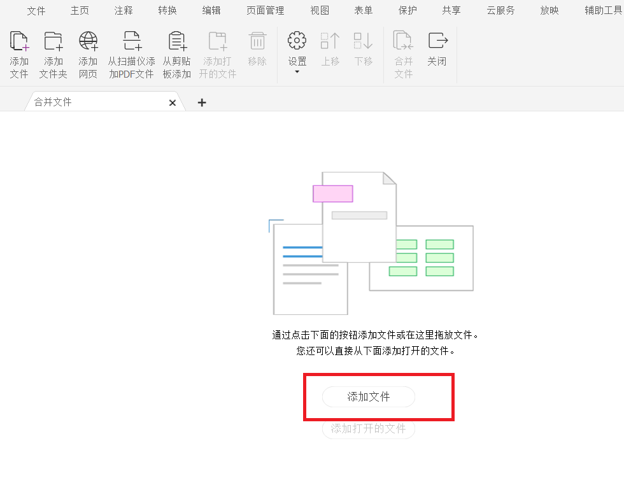Click the 添加打开的文件 button

(368, 428)
